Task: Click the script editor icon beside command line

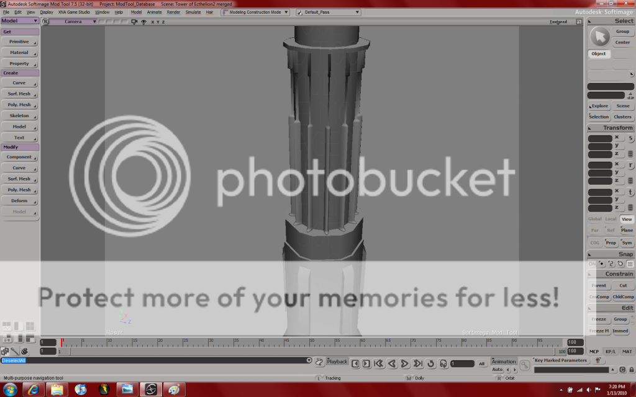Action: pos(319,362)
